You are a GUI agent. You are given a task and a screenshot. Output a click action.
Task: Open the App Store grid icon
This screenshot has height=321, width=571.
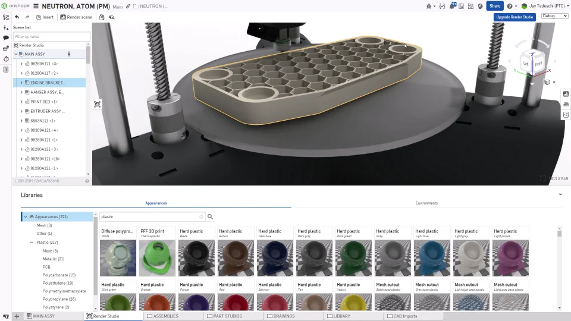pos(471,6)
